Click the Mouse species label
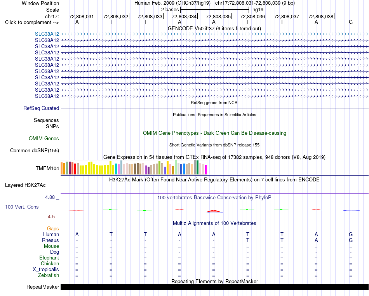Image resolution: width=369 pixels, height=296 pixels. (x=51, y=246)
